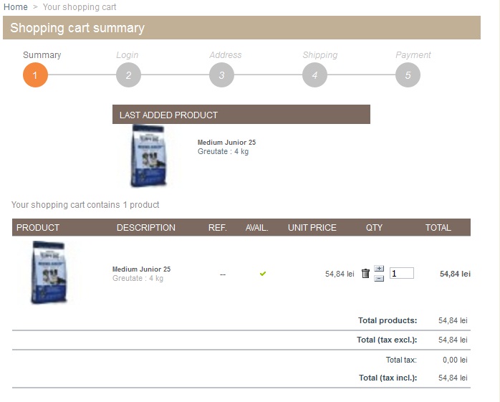The height and width of the screenshot is (402, 500).
Task: Click Medium Junior 25 in last added product
Action: click(x=226, y=143)
